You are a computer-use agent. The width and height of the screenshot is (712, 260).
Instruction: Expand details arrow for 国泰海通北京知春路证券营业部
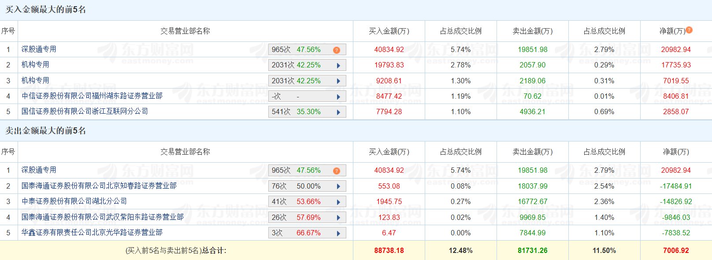[338, 186]
